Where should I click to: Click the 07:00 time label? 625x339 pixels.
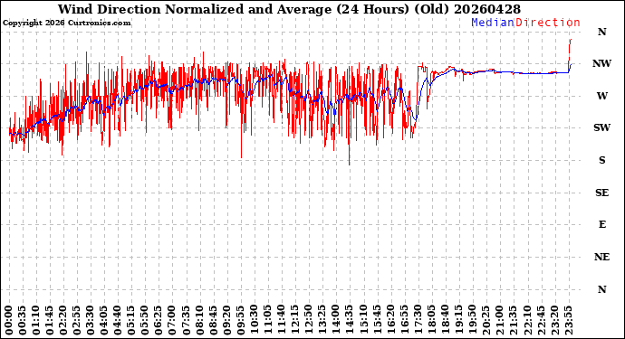click(x=172, y=320)
